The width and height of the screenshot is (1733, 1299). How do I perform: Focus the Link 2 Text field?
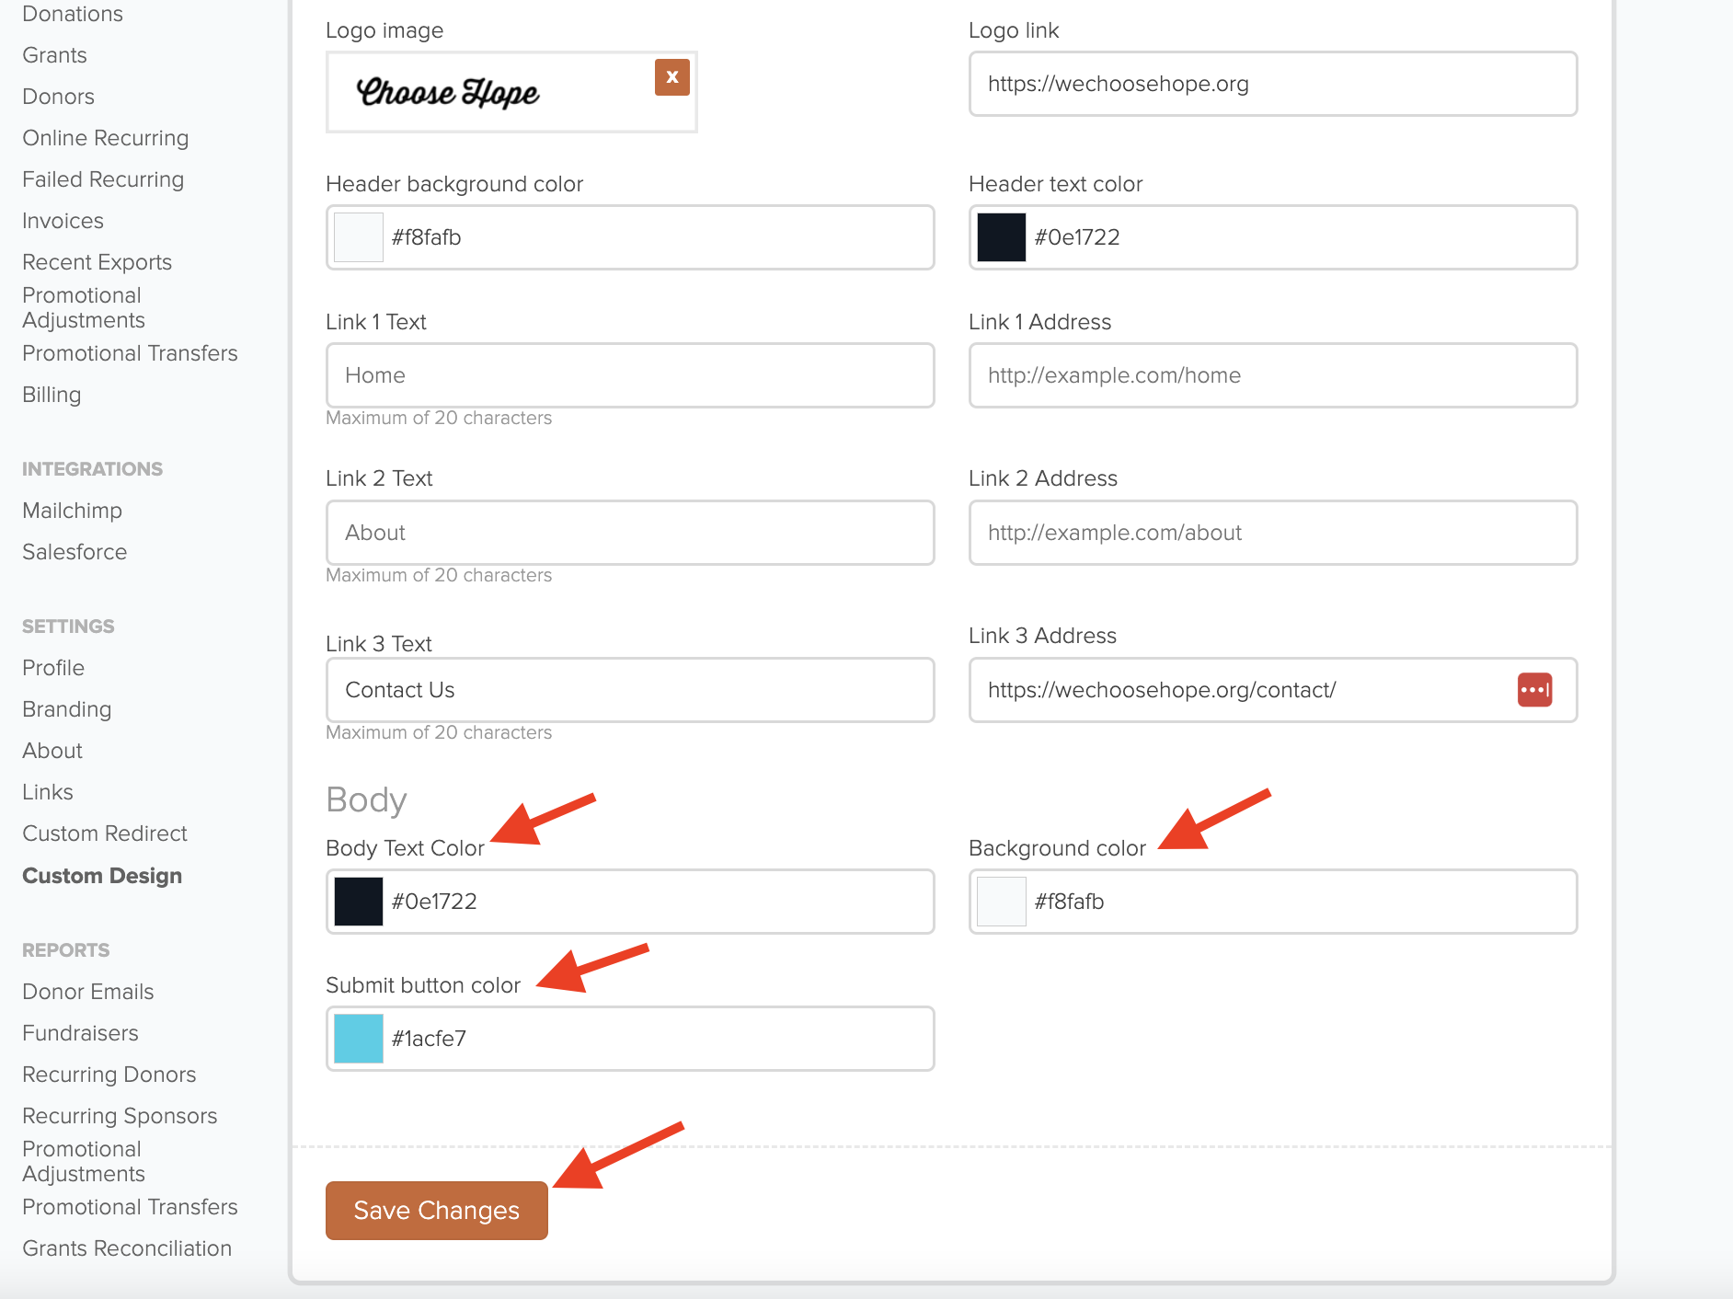[x=630, y=533]
